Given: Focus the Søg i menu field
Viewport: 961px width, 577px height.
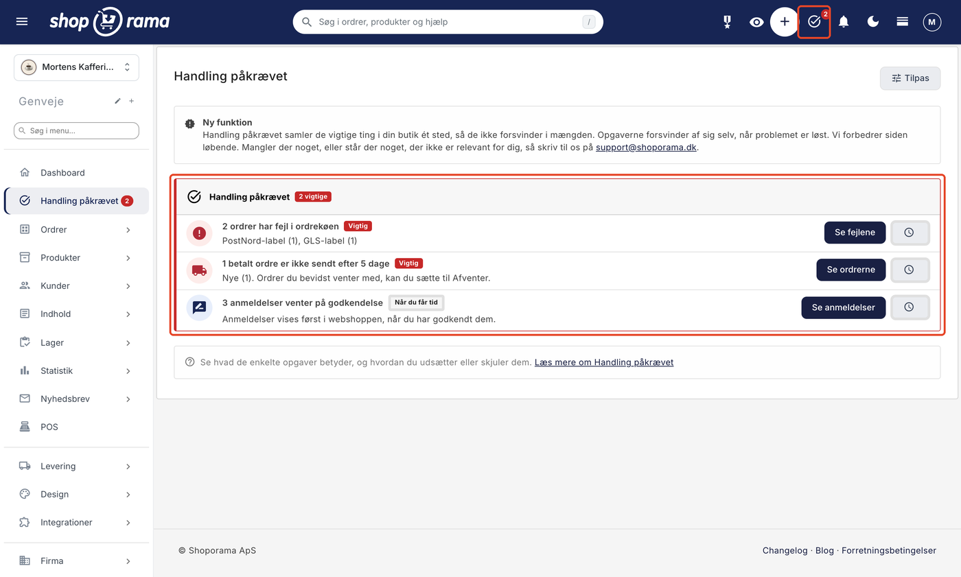Looking at the screenshot, I should (76, 130).
